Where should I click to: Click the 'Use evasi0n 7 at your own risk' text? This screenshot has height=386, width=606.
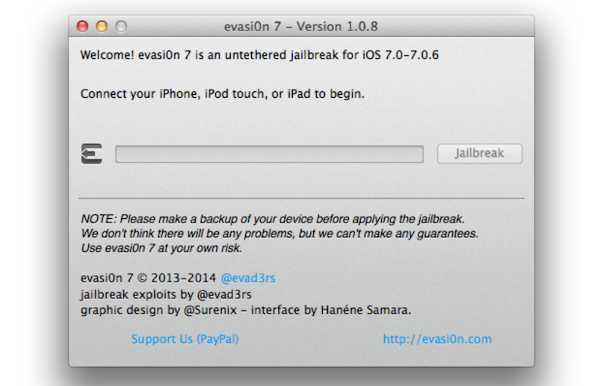(161, 248)
